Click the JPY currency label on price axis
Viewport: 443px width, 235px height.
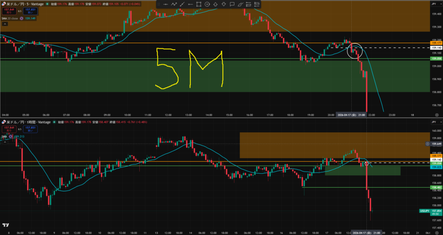(x=433, y=4)
